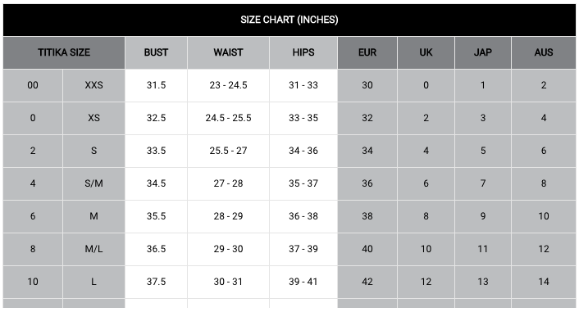579x312 pixels.
Task: Select hips range 39 - 41
Action: 303,282
